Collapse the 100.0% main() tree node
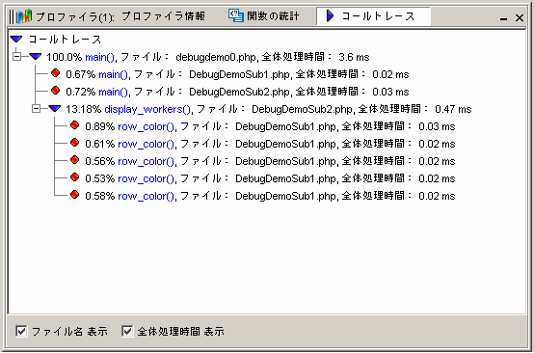This screenshot has height=353, width=534. coord(16,57)
